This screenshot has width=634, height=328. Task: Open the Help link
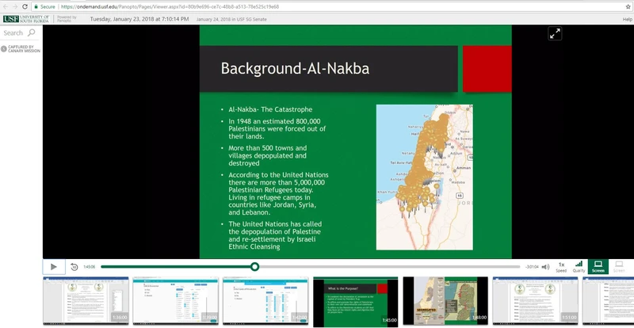coord(627,19)
